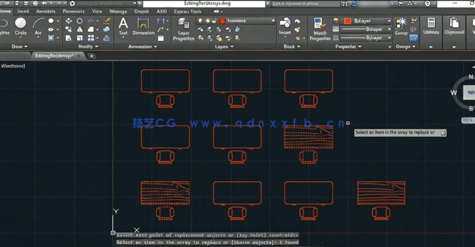Screen dimensions: 475x247
Task: Select the Copy tool in Modify panel
Action: pos(69,29)
